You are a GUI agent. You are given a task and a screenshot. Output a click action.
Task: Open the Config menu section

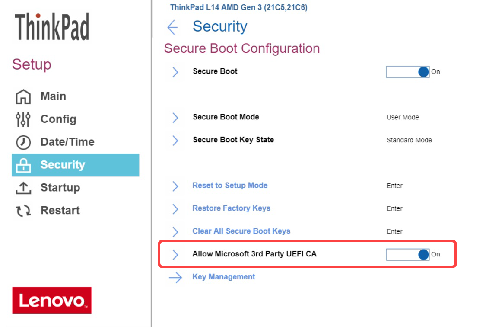58,119
